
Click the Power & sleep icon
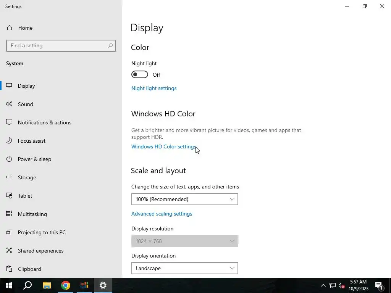point(9,159)
